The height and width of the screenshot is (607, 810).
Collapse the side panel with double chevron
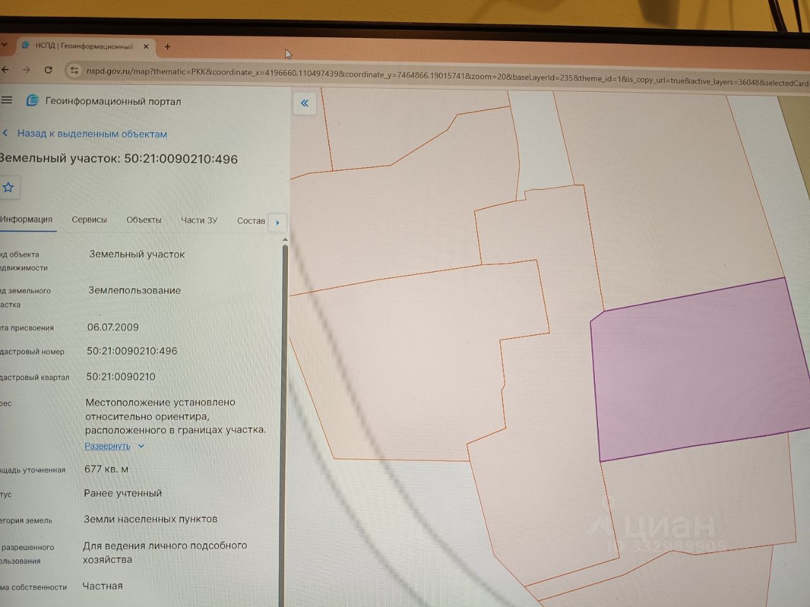point(304,103)
